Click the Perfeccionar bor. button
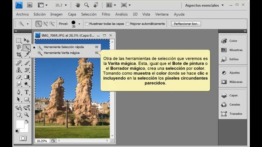The width and height of the screenshot is (262, 147). (186, 24)
